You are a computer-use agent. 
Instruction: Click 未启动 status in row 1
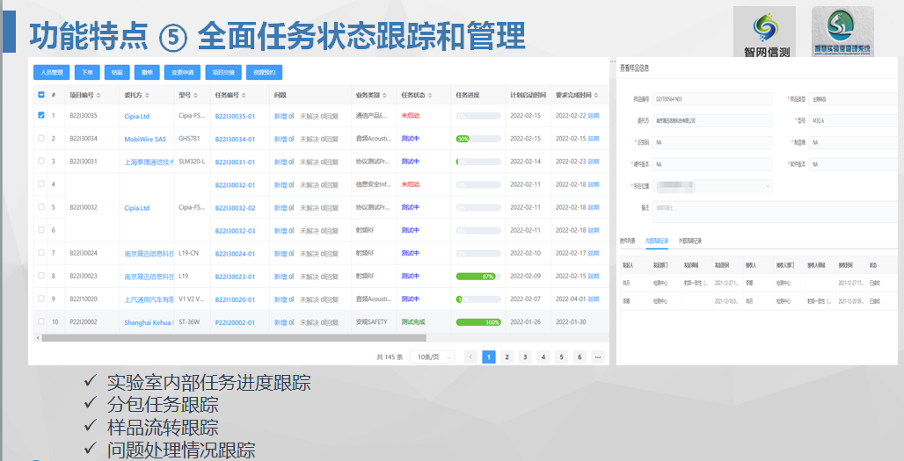click(x=410, y=116)
